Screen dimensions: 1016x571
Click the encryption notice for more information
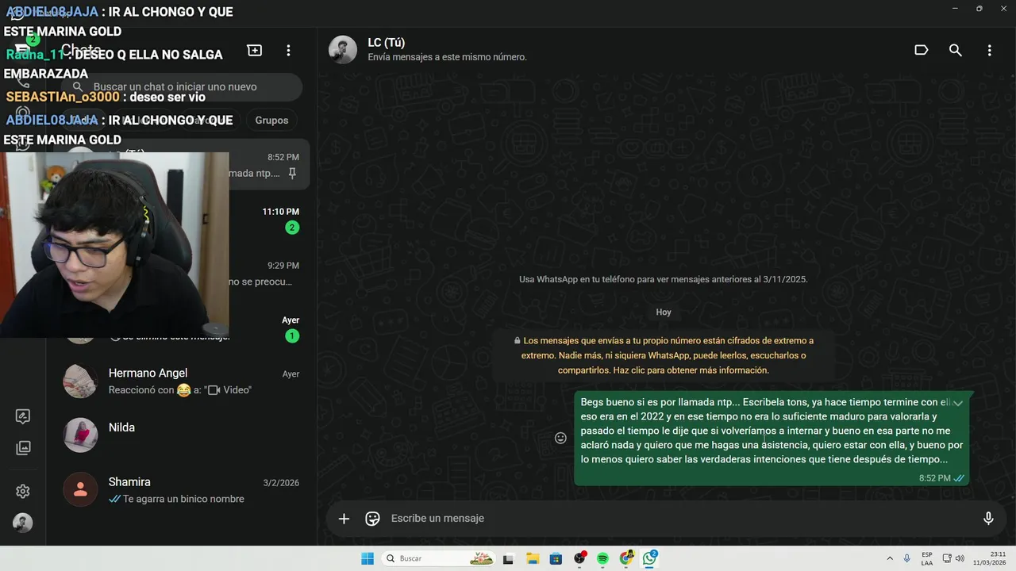[664, 355]
